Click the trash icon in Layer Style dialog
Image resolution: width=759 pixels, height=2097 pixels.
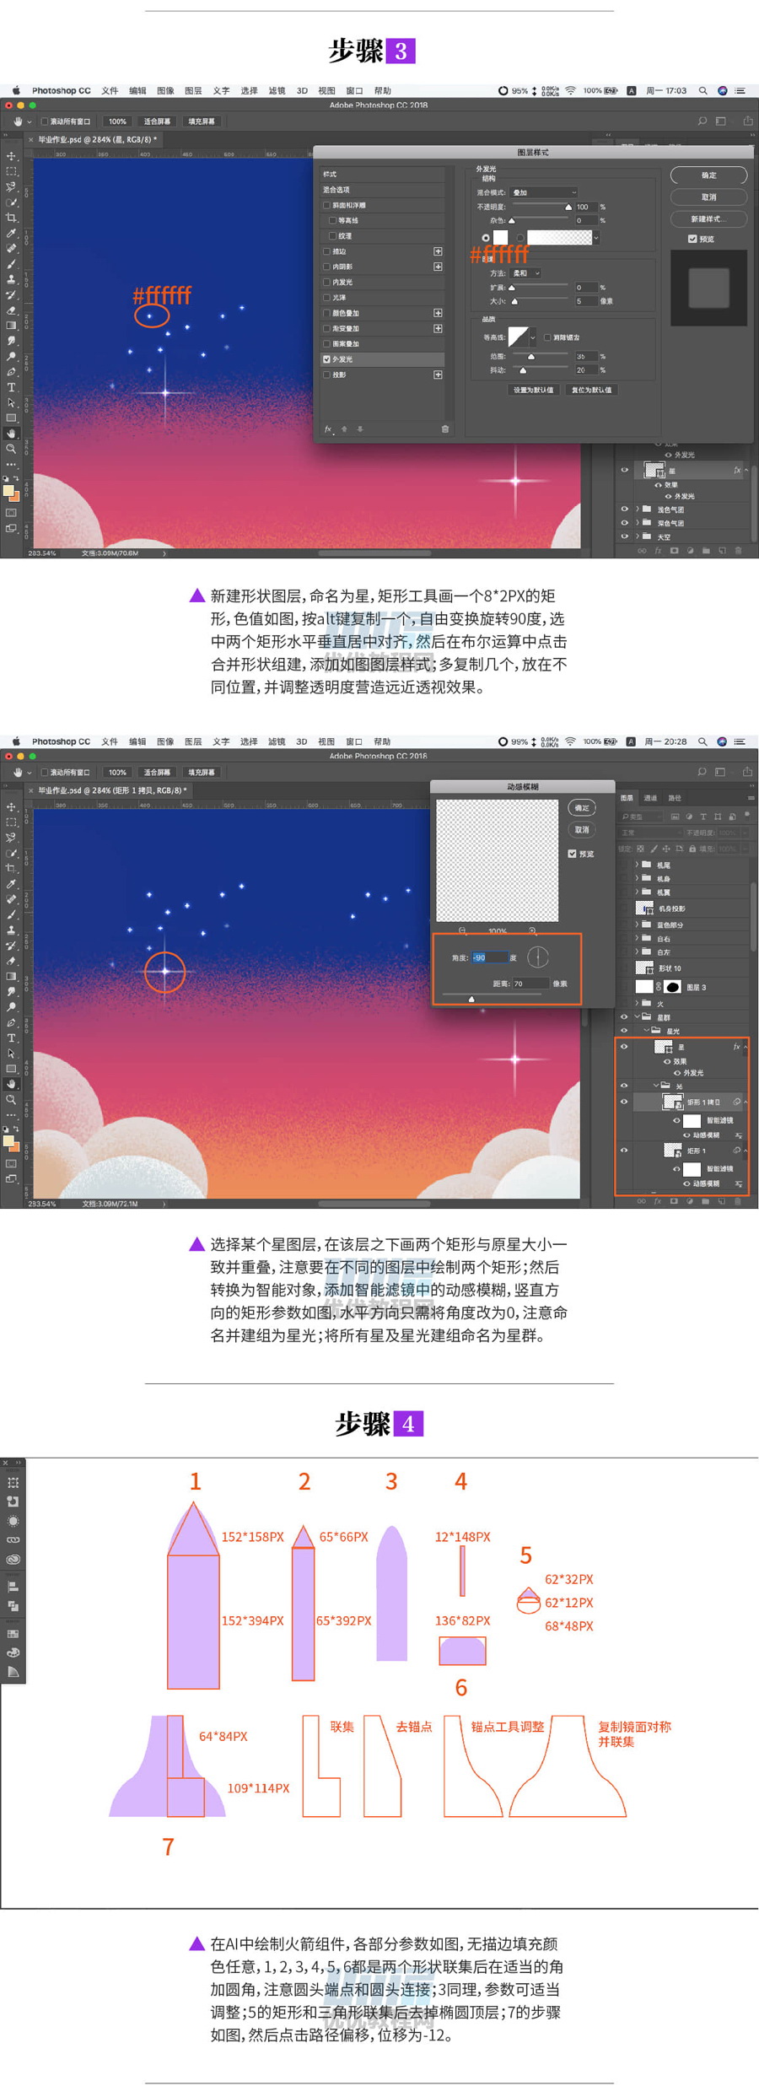point(445,429)
